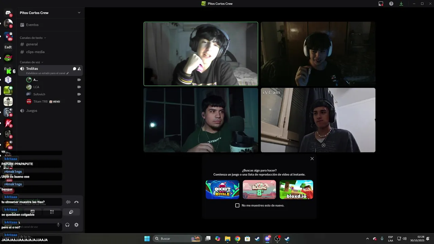Open the server with badge 25
Screen dimensions: 434x244
tap(8, 36)
